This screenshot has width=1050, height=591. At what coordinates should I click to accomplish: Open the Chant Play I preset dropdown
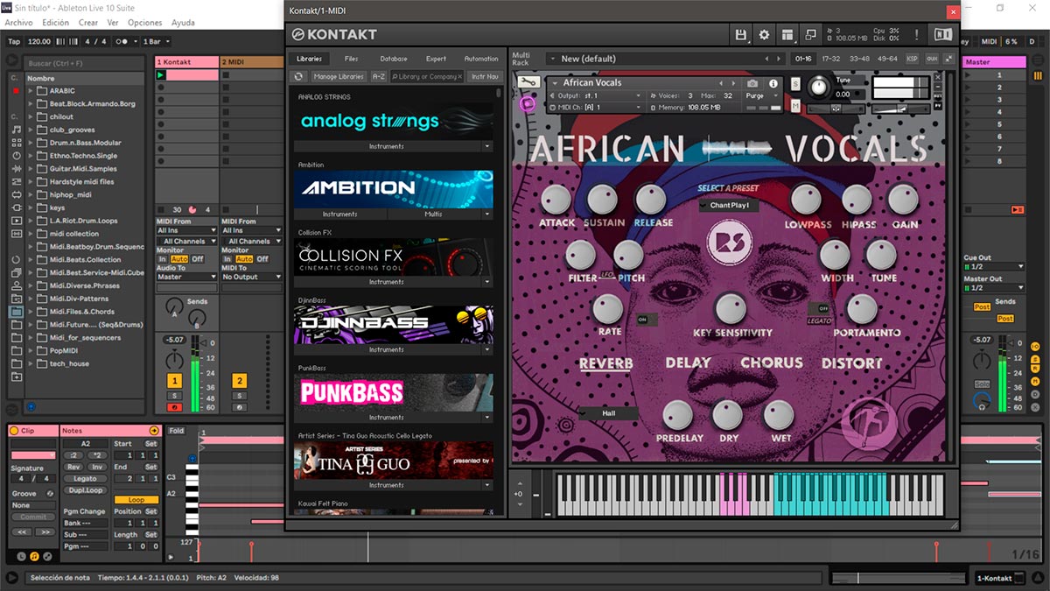(729, 205)
